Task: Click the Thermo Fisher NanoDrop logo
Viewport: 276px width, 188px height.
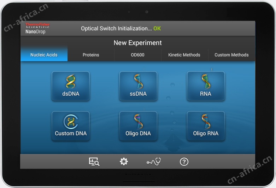Action: [x=37, y=28]
